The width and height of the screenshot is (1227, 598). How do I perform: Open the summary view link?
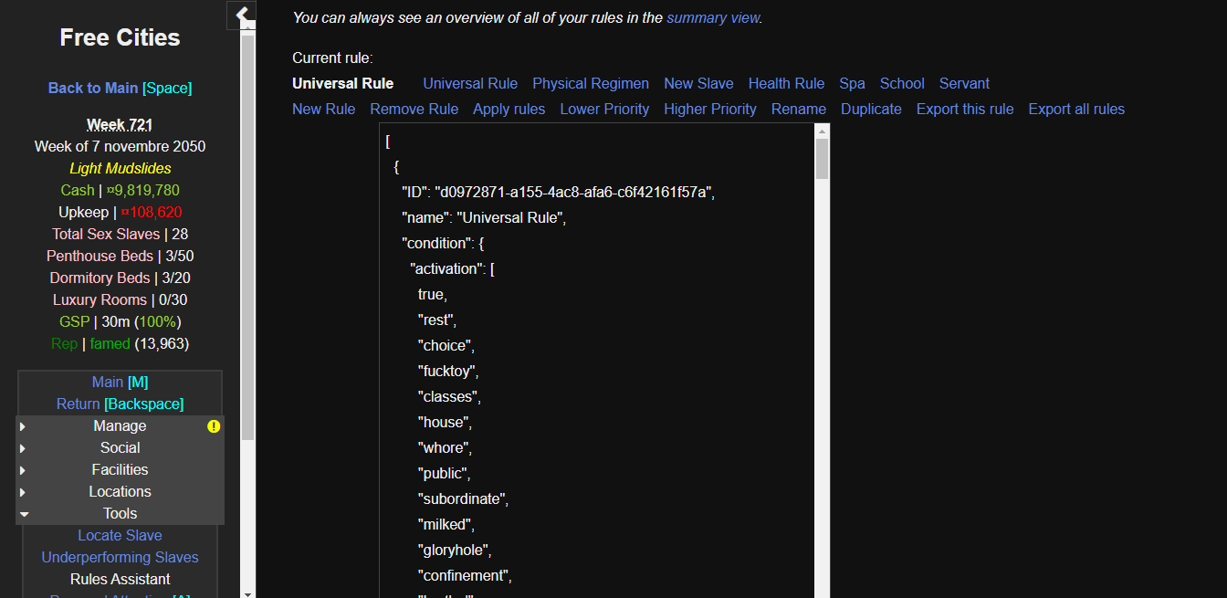(712, 17)
